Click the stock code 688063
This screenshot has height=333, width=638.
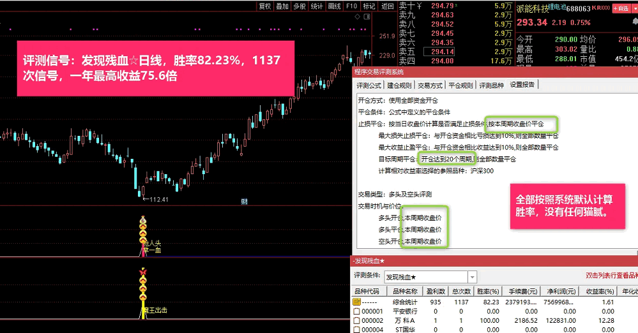pyautogui.click(x=578, y=8)
